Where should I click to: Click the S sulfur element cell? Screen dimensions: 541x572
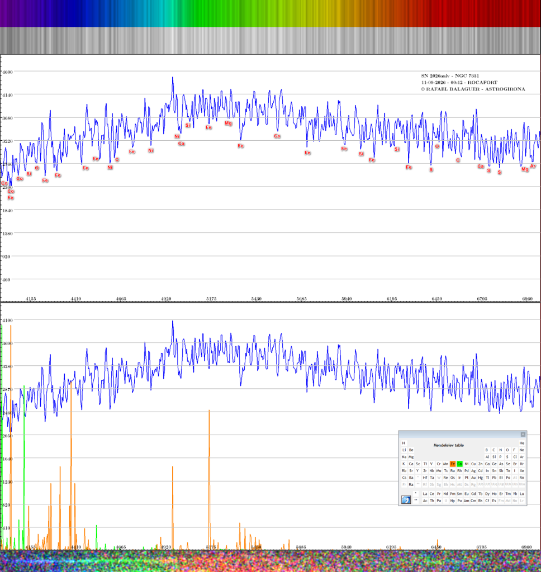pyautogui.click(x=507, y=457)
